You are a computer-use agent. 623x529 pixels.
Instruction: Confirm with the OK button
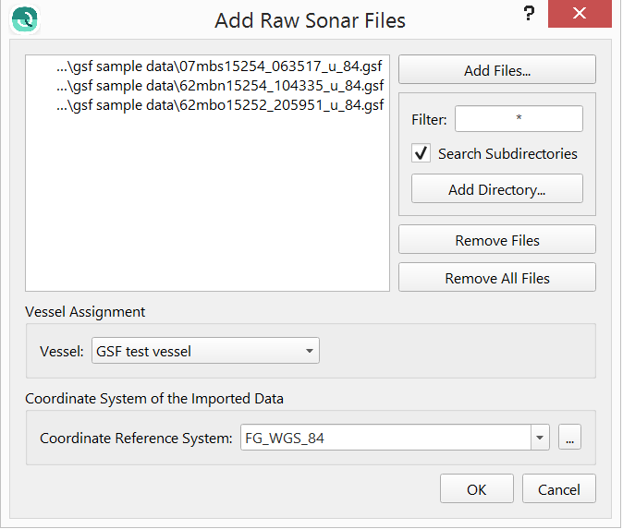coord(476,489)
